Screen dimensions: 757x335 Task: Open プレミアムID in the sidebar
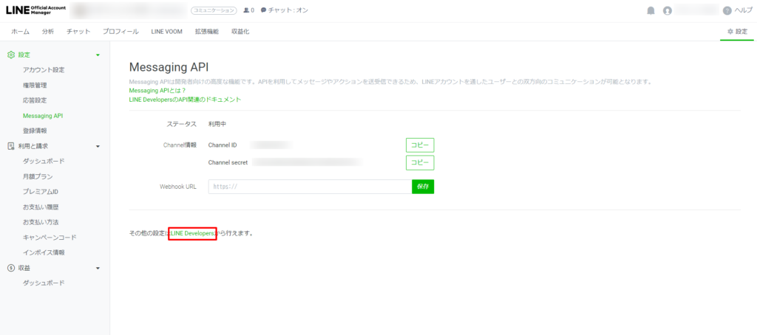click(x=41, y=192)
